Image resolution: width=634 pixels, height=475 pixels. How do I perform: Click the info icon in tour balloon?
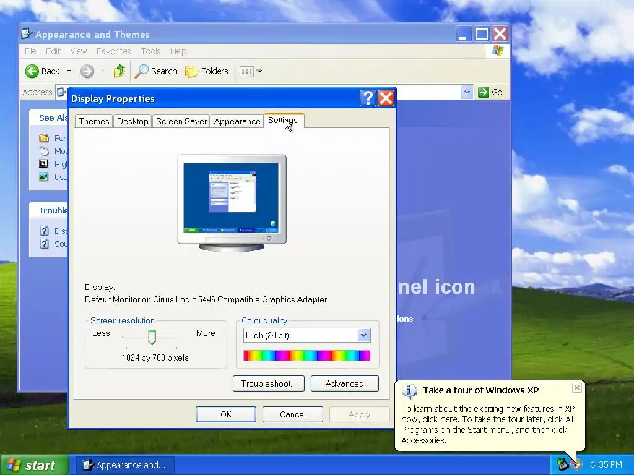click(409, 391)
